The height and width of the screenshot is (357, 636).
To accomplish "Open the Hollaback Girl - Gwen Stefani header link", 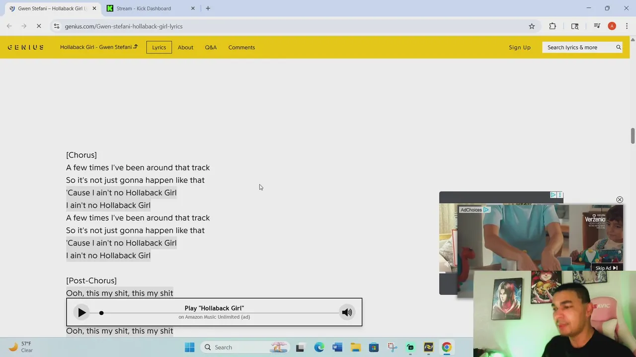I will pyautogui.click(x=99, y=47).
